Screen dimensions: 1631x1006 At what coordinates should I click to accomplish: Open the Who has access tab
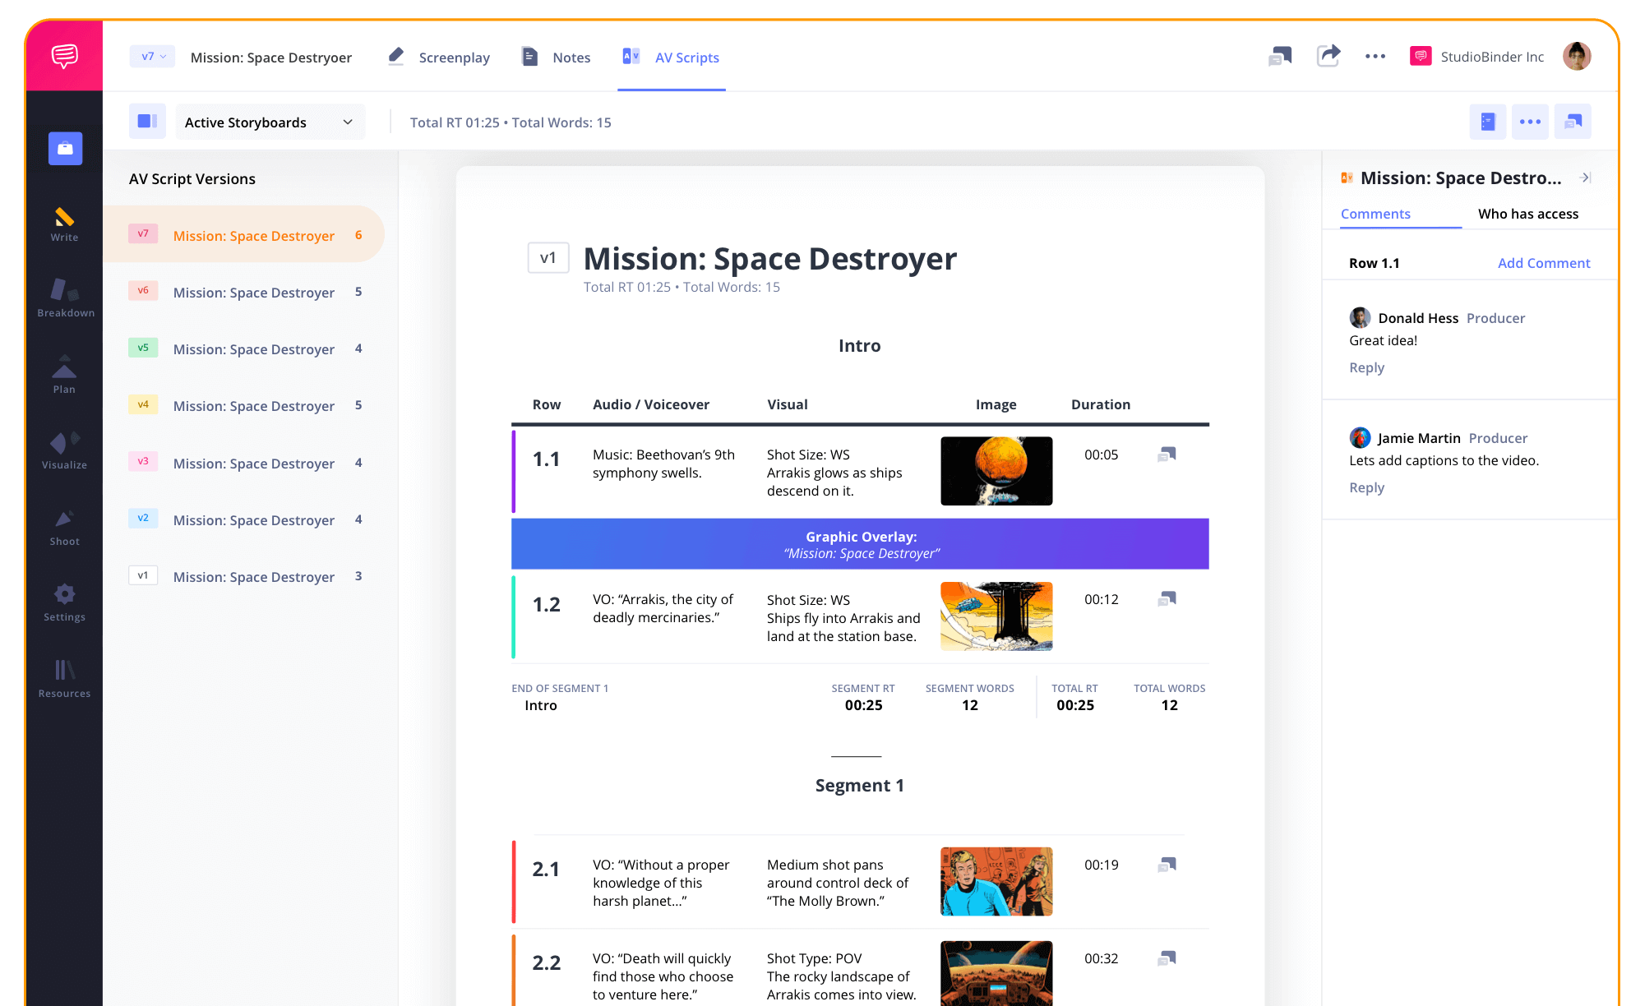[1527, 214]
